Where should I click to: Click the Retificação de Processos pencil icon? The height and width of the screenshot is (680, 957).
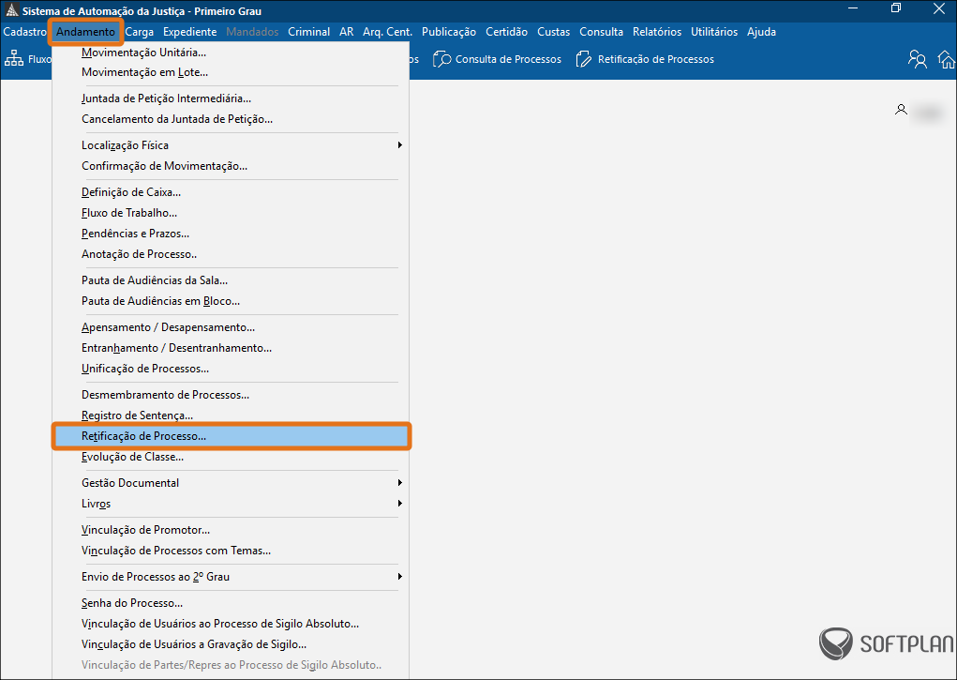click(584, 59)
